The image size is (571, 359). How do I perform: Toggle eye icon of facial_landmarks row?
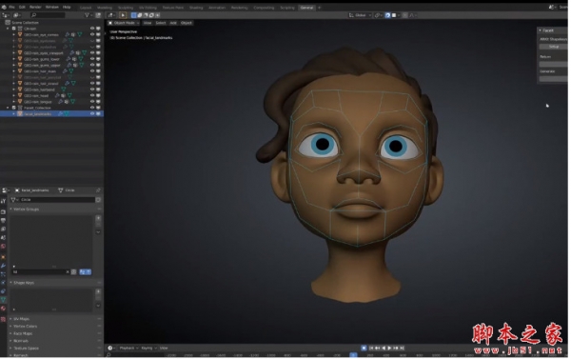click(92, 114)
